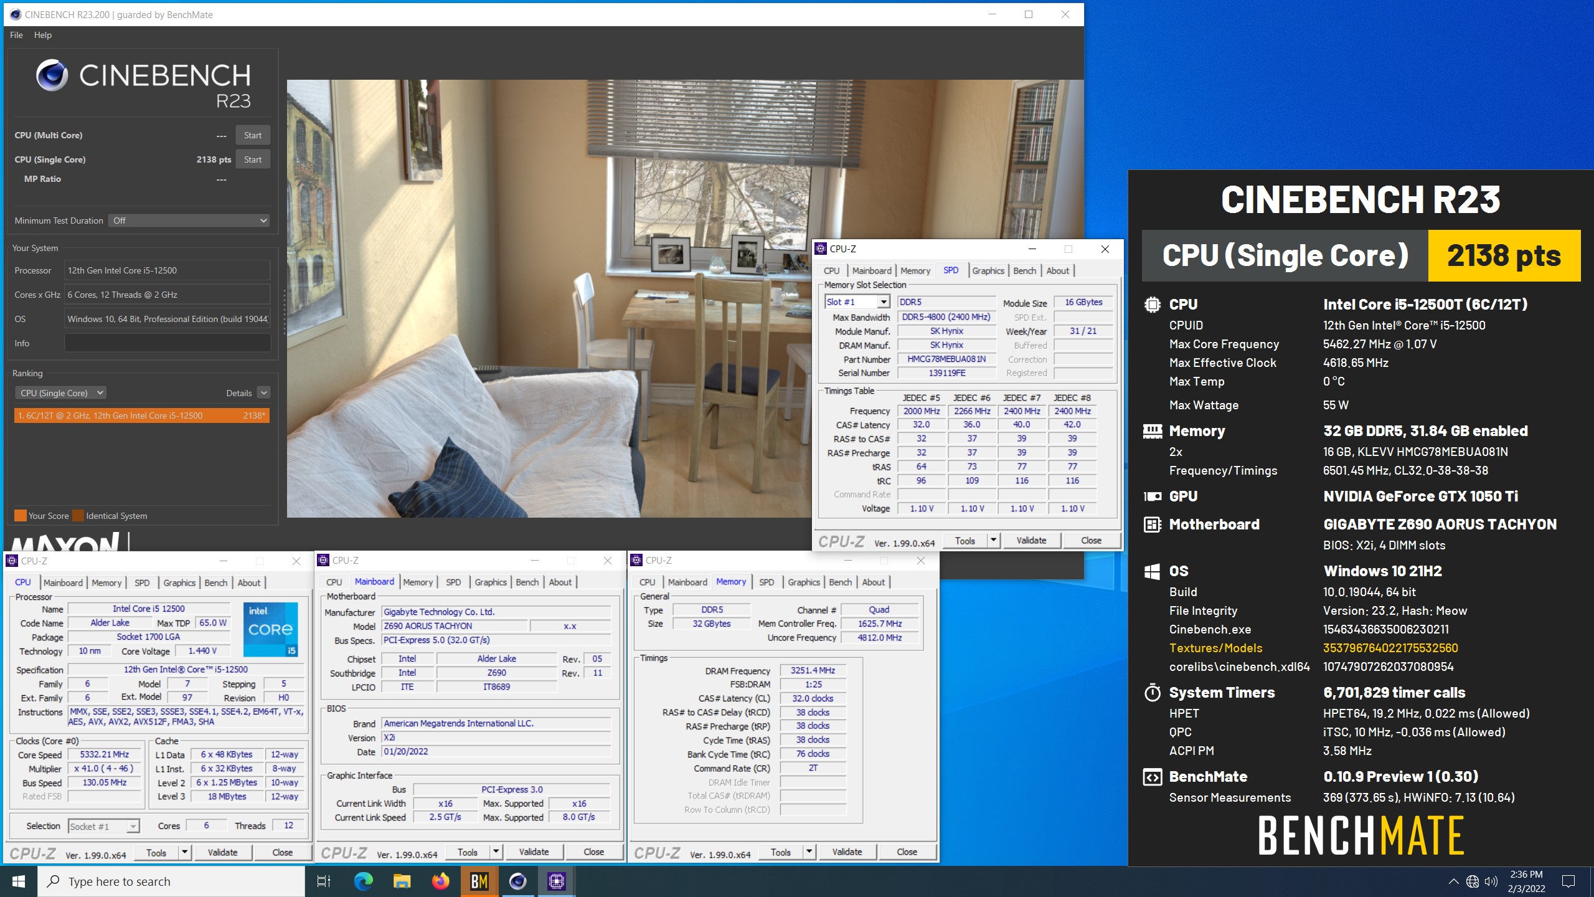Click BenchMate code bracket icon
The image size is (1594, 897).
click(x=1152, y=777)
